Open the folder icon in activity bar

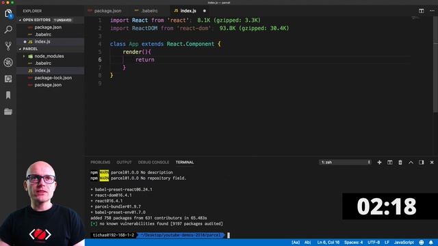tap(8, 111)
